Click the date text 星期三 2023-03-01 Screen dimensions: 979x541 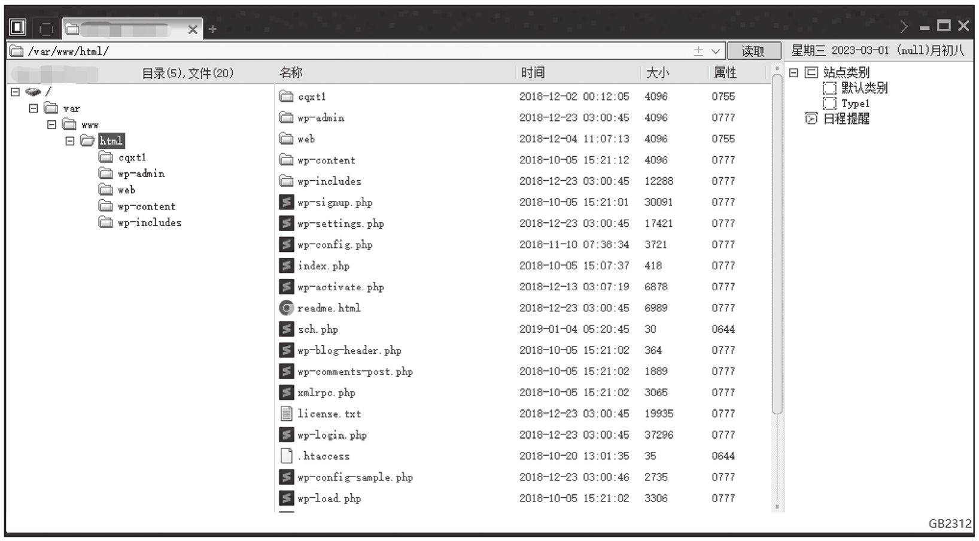coord(841,51)
